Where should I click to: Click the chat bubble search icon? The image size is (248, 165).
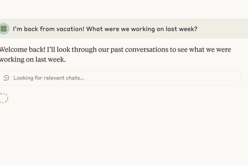click(6, 78)
